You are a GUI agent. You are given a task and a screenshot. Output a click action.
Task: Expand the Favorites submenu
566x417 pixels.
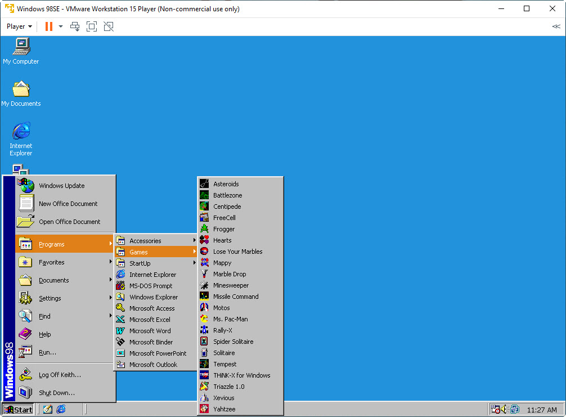pos(51,262)
